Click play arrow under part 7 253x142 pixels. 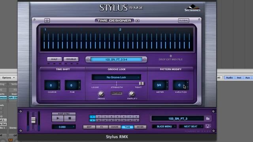click(130, 120)
